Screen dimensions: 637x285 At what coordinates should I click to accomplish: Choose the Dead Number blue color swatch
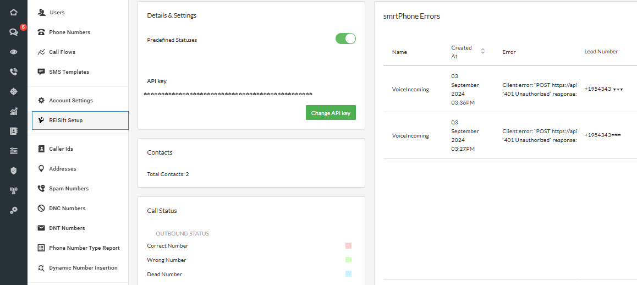[348, 274]
